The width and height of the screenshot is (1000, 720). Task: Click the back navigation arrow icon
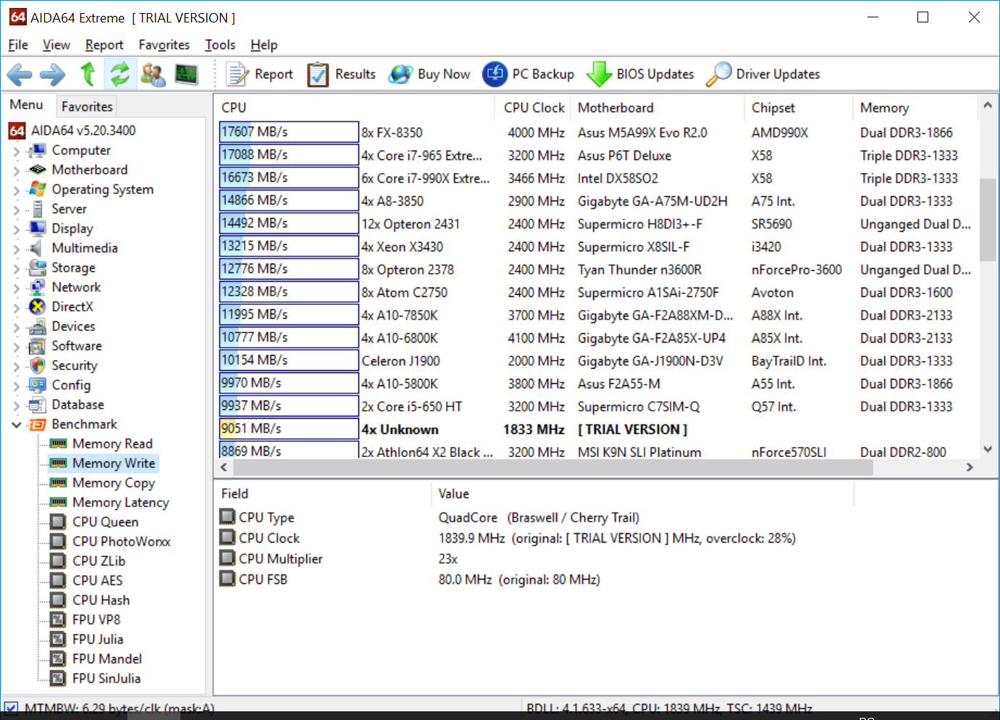[20, 74]
